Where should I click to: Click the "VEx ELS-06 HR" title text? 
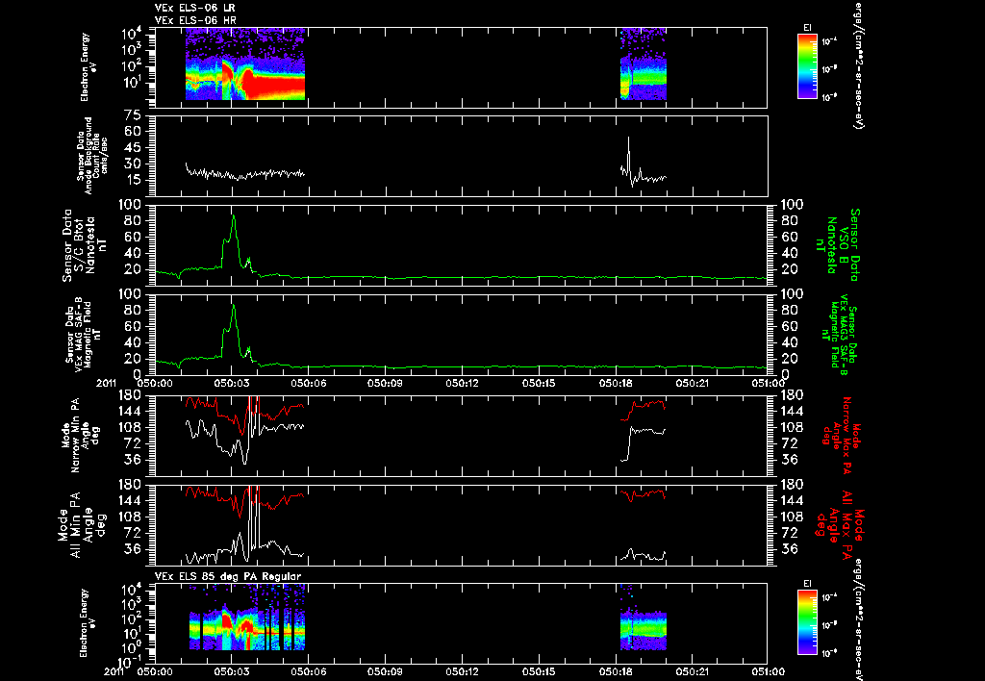pos(194,21)
